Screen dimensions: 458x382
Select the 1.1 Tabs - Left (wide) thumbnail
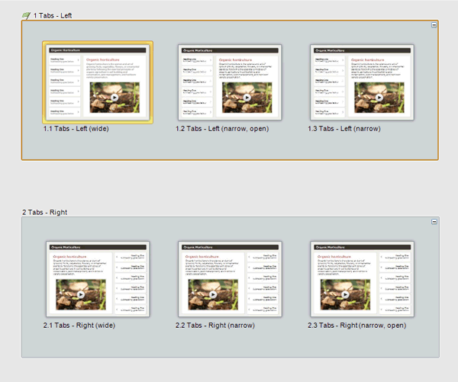pyautogui.click(x=98, y=82)
